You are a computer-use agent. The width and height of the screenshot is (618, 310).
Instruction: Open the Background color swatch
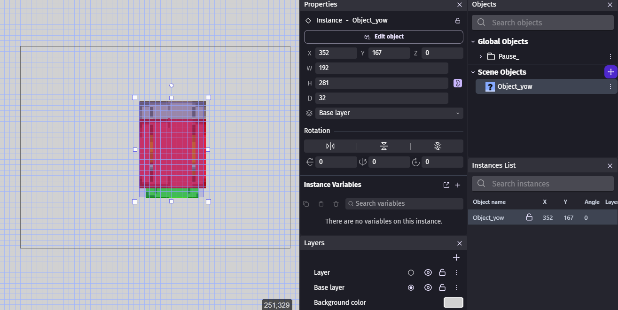pos(453,302)
